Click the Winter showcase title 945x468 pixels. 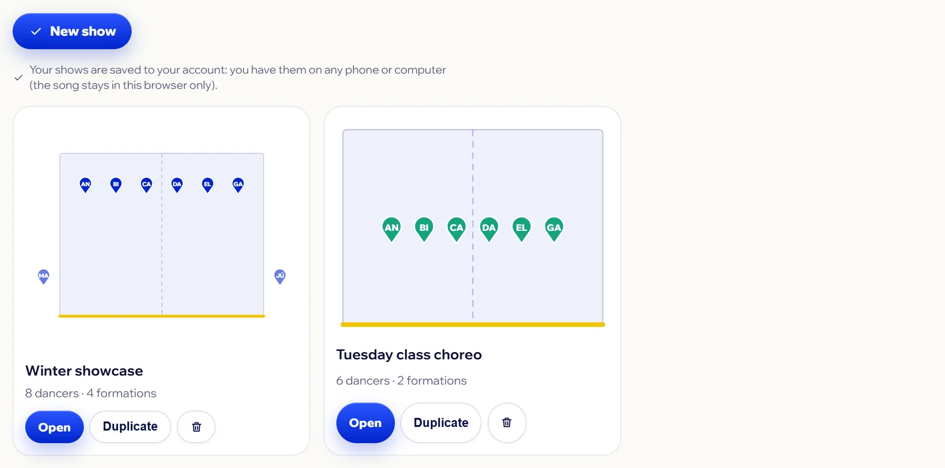click(84, 371)
